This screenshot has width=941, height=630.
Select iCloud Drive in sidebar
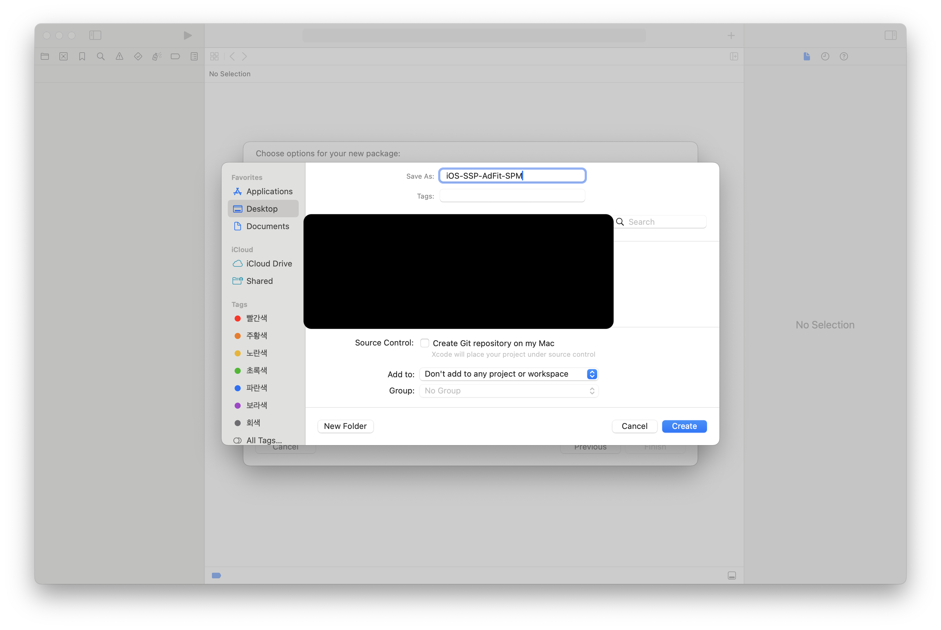269,264
